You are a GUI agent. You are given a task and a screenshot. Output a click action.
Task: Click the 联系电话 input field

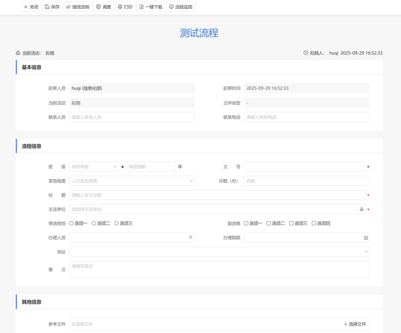[307, 117]
